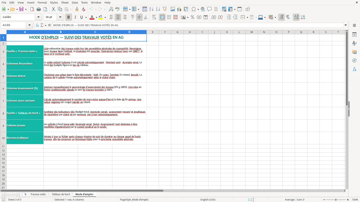This screenshot has width=360, height=202.
Task: Open Find and Replace icon
Action: click(111, 9)
